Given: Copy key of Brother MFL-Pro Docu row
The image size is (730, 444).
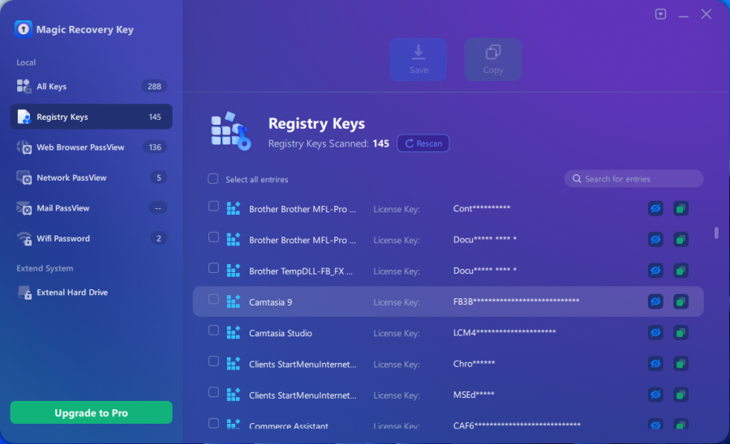Looking at the screenshot, I should (681, 240).
